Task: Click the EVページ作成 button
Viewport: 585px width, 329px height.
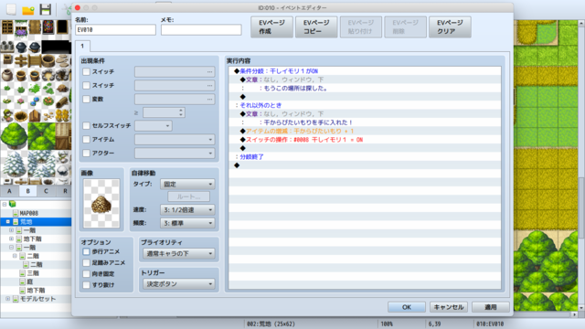Action: (271, 27)
